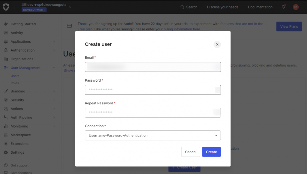Open the Documentation nav item
The height and width of the screenshot is (174, 307).
pyautogui.click(x=260, y=7)
